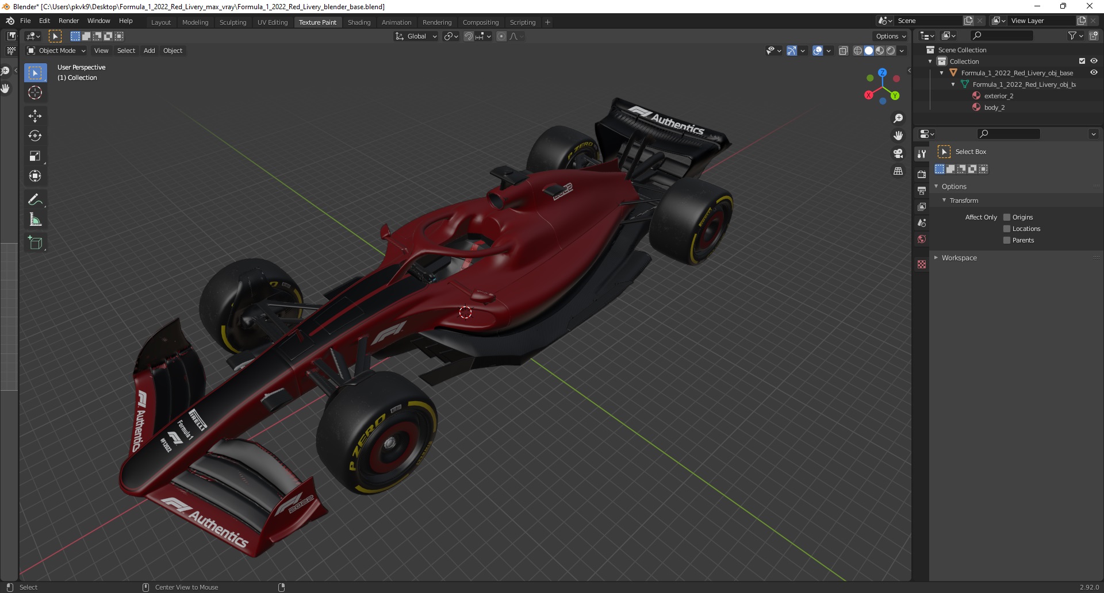Enable Affect Only Origins checkbox

(1007, 217)
